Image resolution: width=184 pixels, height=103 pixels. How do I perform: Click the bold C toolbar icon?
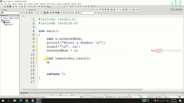click(79, 13)
